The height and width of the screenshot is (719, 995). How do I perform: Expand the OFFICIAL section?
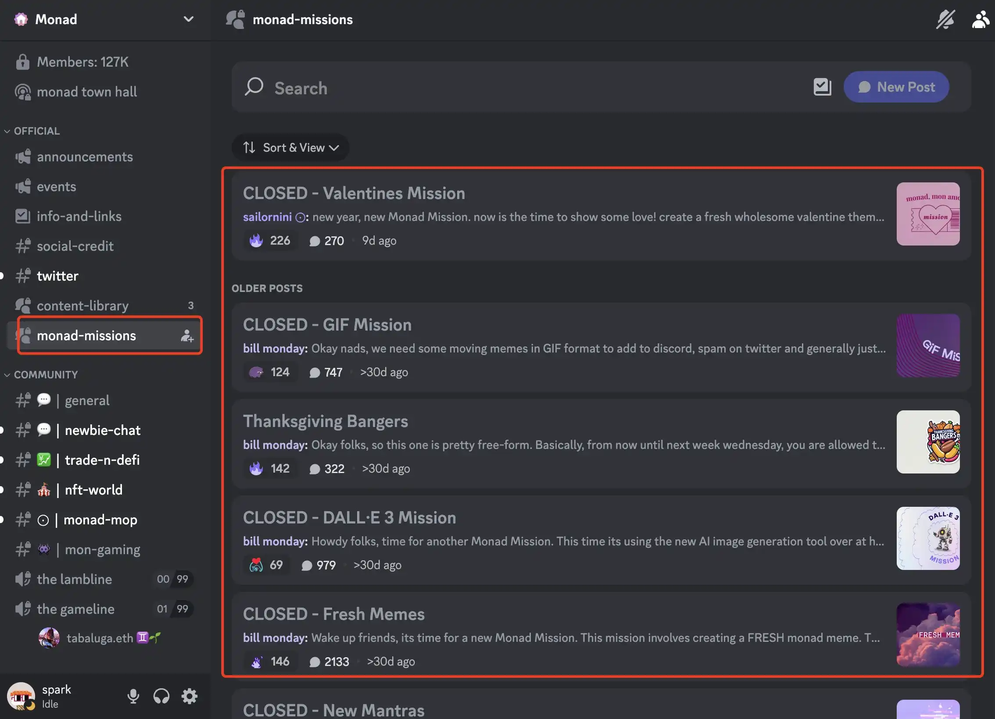36,131
